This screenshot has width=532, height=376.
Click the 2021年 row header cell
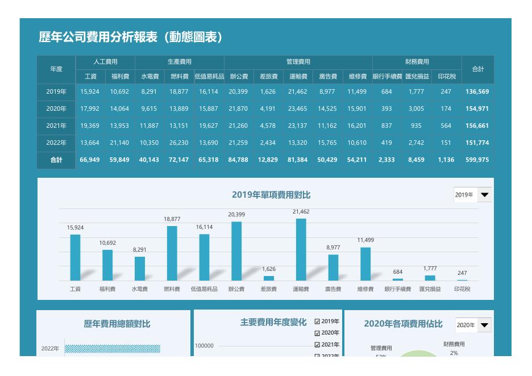(56, 126)
